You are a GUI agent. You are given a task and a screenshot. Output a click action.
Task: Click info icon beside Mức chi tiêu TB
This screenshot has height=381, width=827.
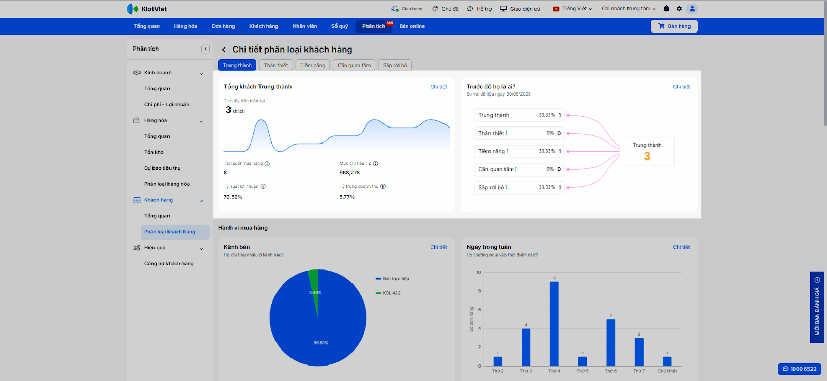click(376, 164)
